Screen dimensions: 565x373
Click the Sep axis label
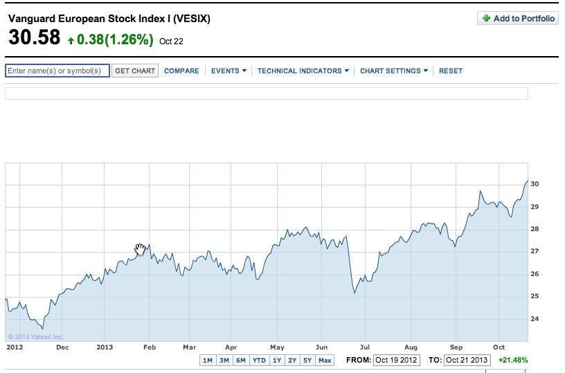point(456,347)
